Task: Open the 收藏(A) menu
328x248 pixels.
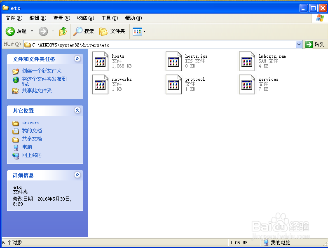Action: (86, 18)
